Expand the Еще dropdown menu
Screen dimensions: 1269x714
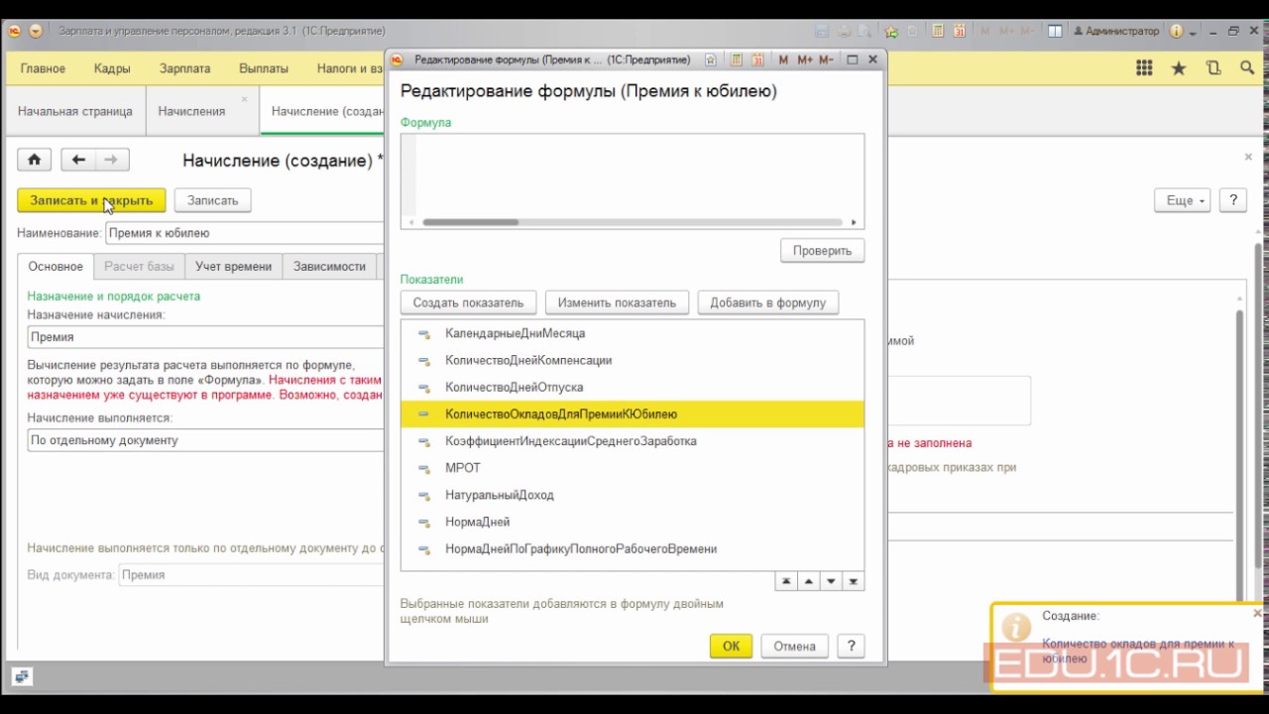(x=1182, y=200)
